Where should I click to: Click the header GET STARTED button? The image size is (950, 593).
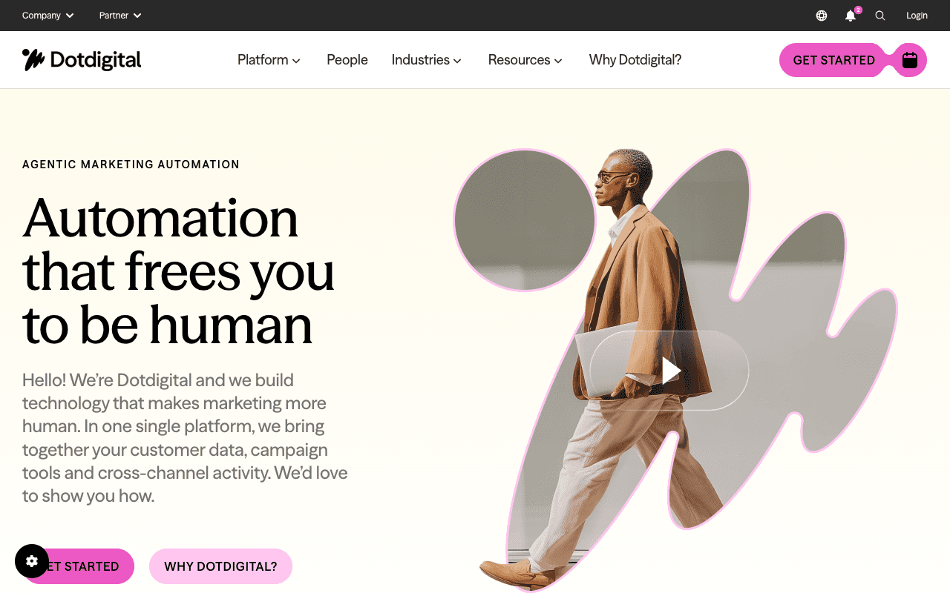[833, 60]
